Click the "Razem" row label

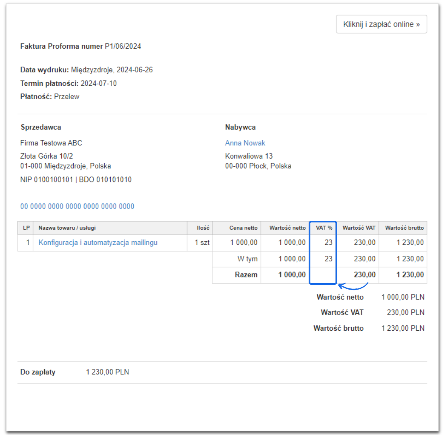pyautogui.click(x=246, y=275)
